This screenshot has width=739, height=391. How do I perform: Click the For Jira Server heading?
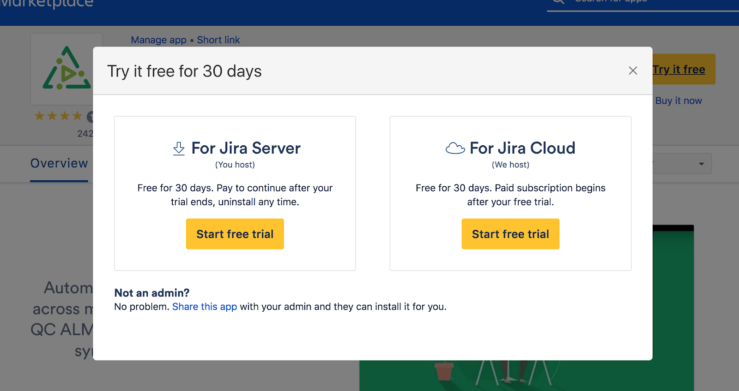pyautogui.click(x=246, y=148)
